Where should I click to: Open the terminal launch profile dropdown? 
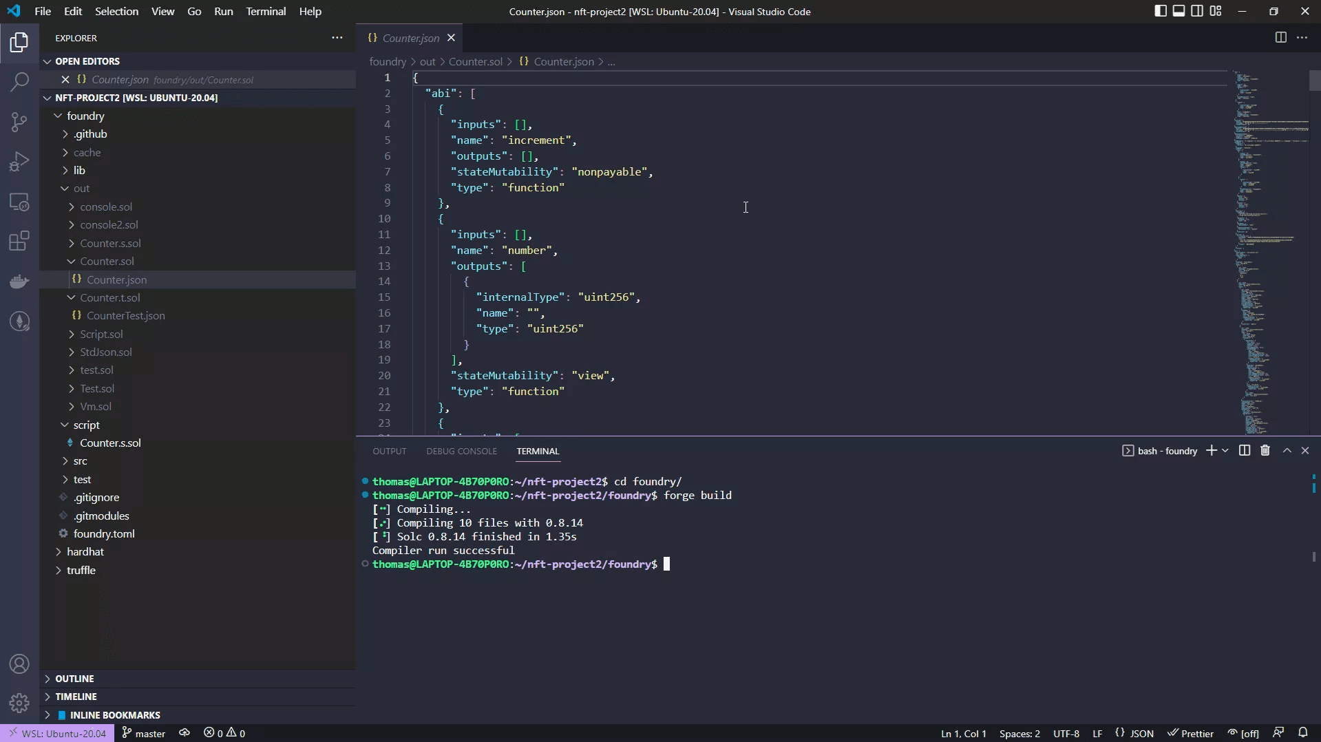pos(1225,451)
